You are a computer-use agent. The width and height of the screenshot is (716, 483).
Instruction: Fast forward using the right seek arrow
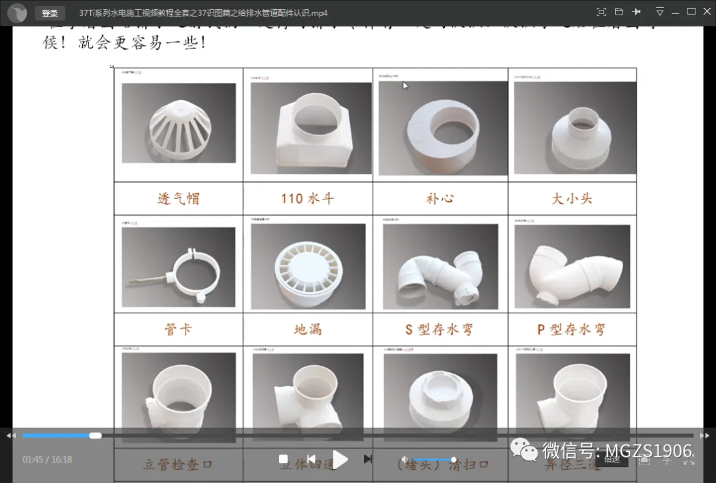(705, 435)
